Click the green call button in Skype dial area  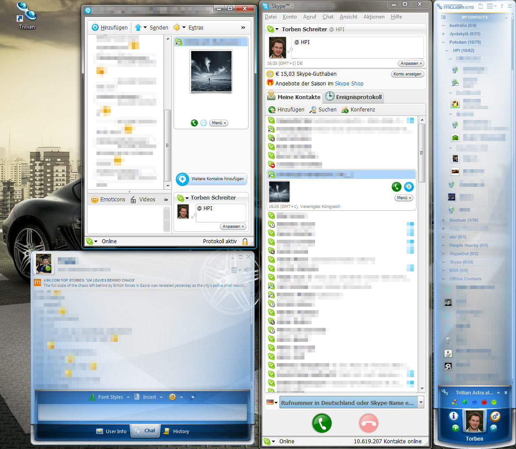coord(322,423)
